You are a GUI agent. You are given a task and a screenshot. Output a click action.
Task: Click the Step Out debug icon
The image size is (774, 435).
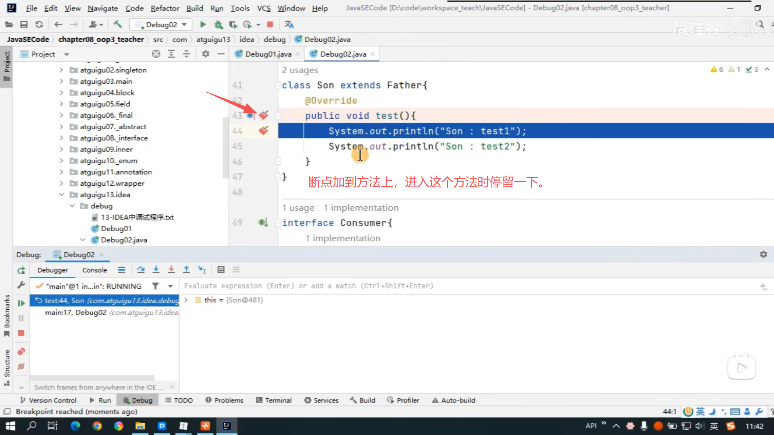tap(186, 270)
